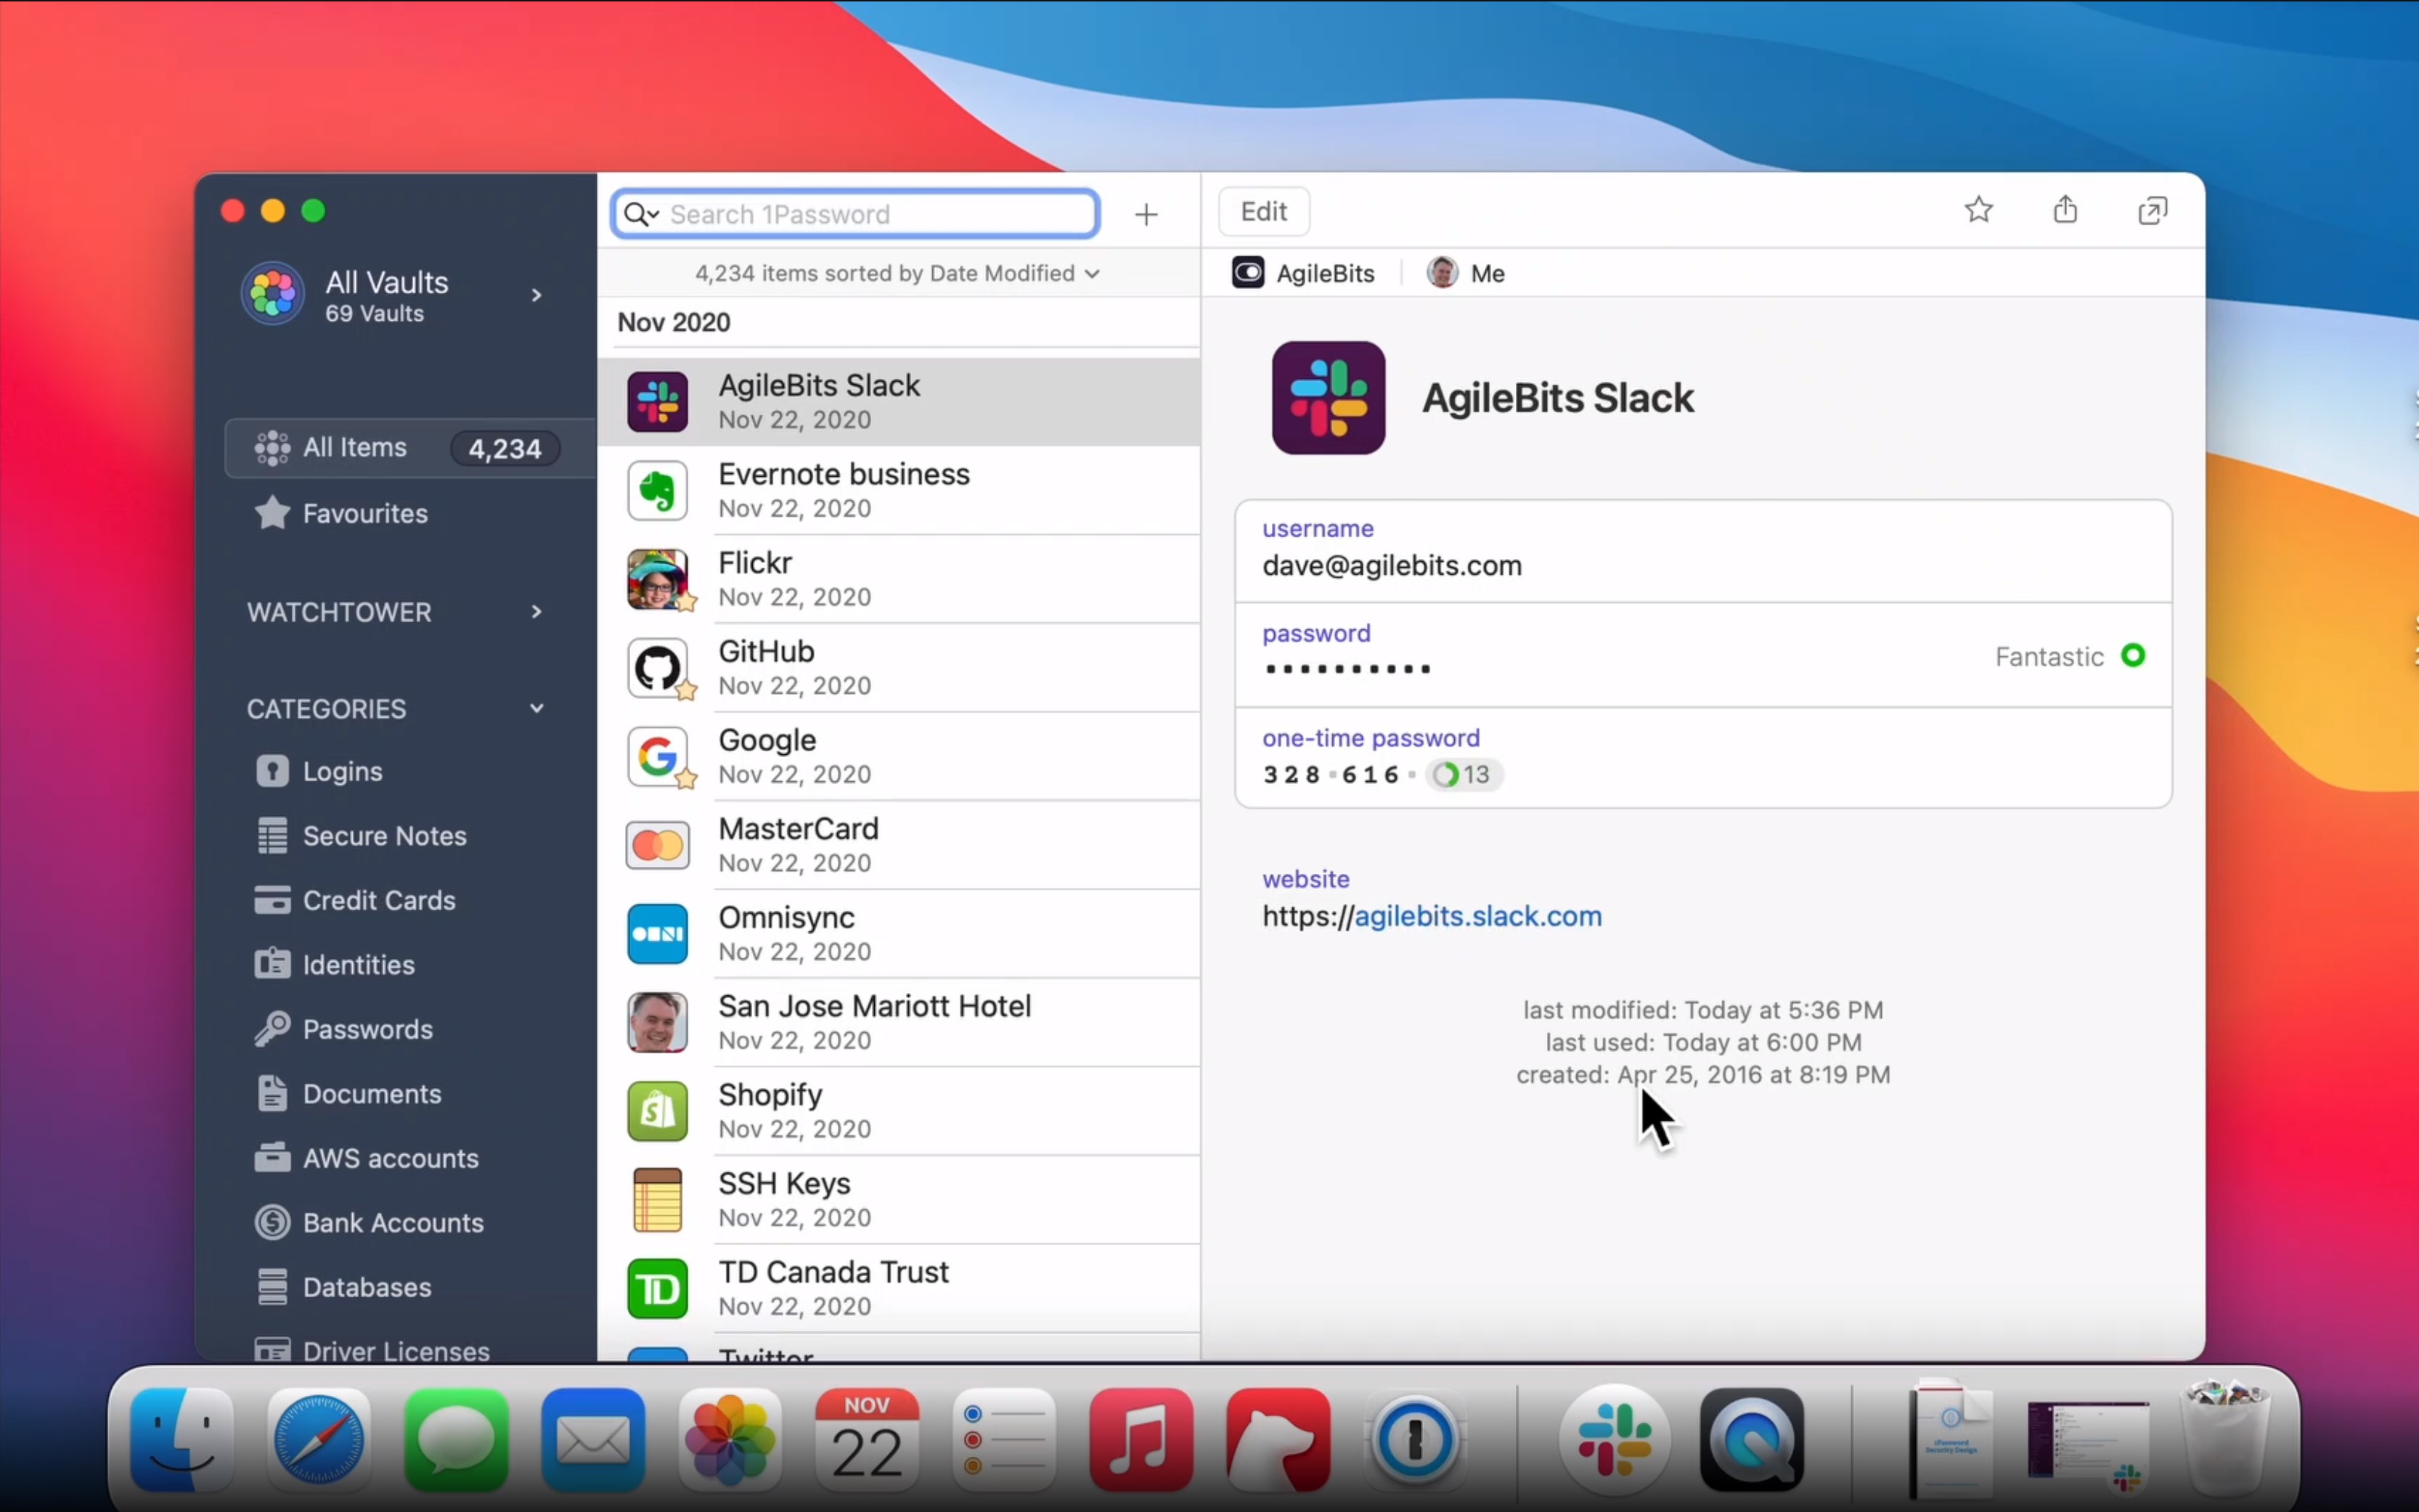Pop out the item in a new window

click(x=2151, y=210)
